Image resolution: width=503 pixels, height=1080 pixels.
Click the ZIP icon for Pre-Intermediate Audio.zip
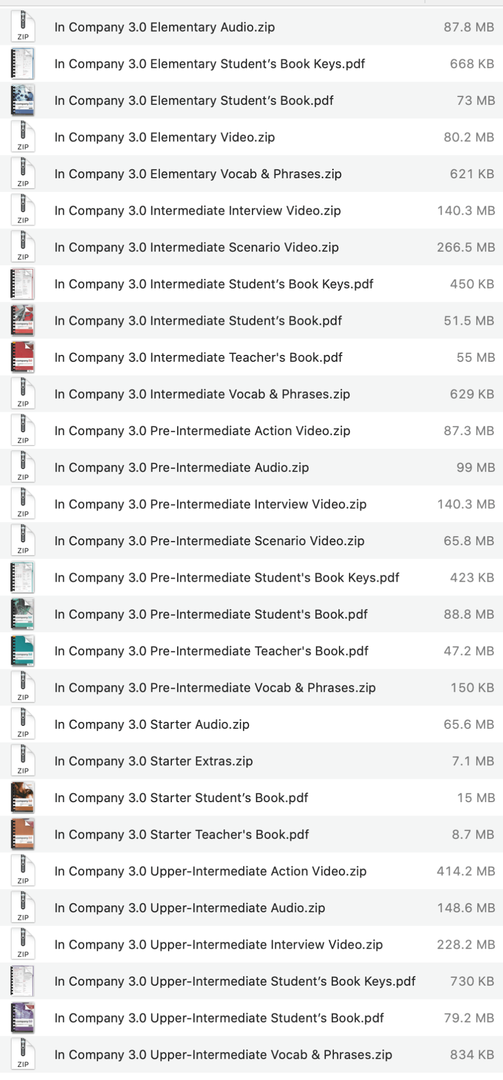[x=22, y=467]
